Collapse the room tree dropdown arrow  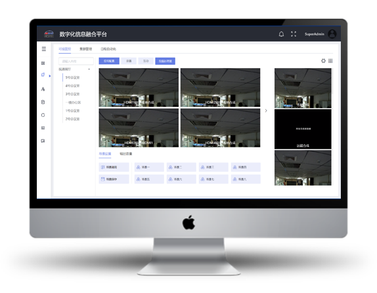[x=89, y=69]
